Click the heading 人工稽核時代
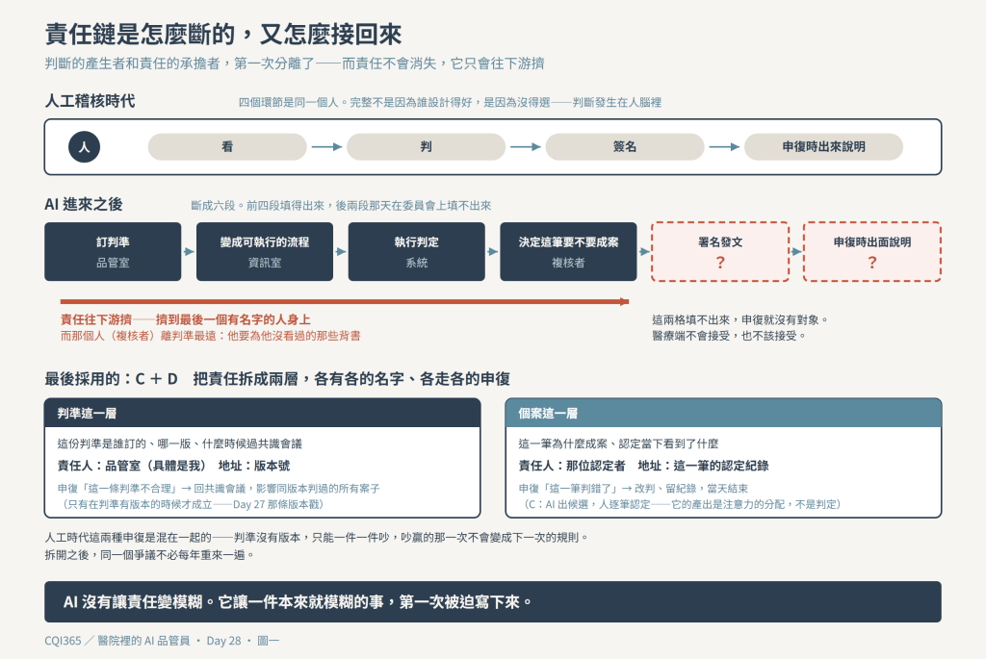The width and height of the screenshot is (986, 659). tap(90, 101)
